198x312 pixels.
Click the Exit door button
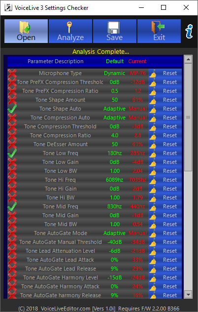(x=159, y=31)
